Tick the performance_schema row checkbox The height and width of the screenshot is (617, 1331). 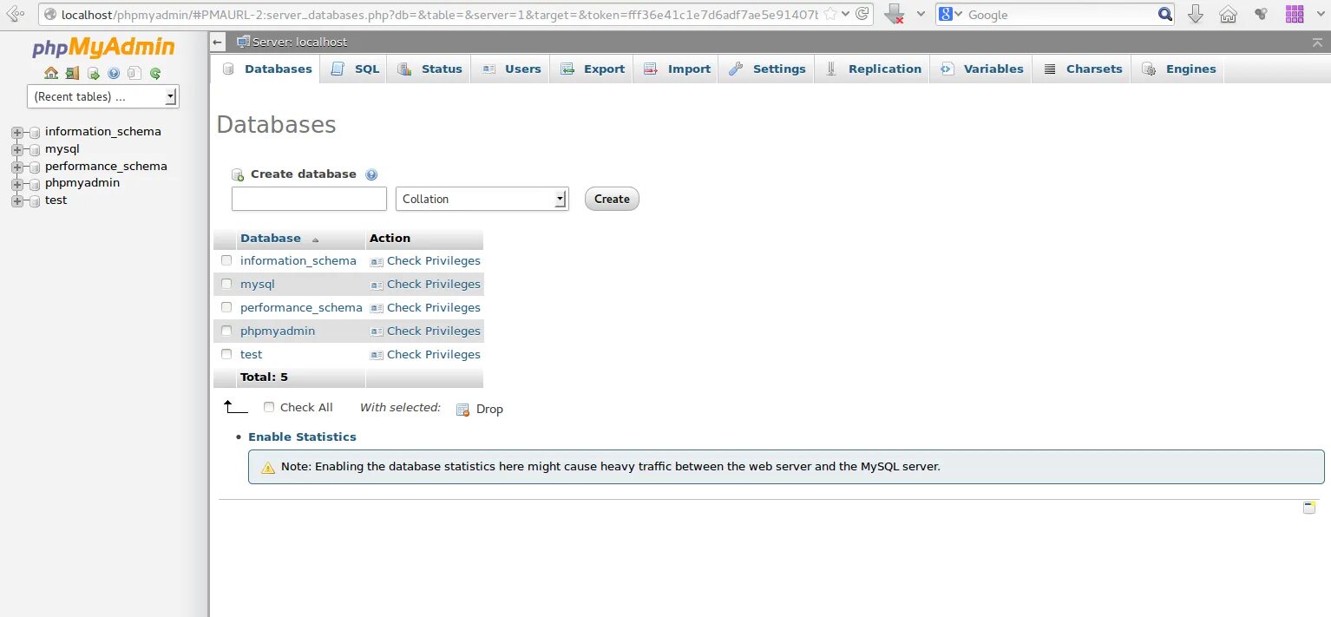(226, 307)
